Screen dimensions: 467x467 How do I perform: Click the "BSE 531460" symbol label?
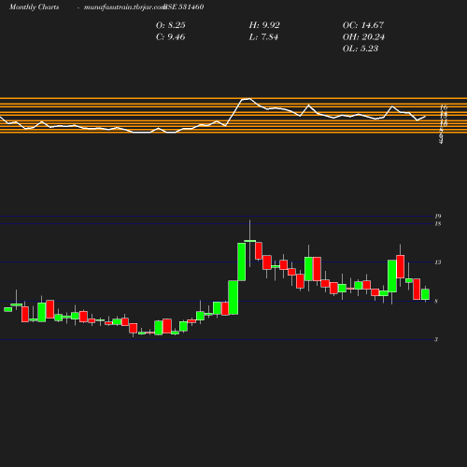pyautogui.click(x=184, y=7)
